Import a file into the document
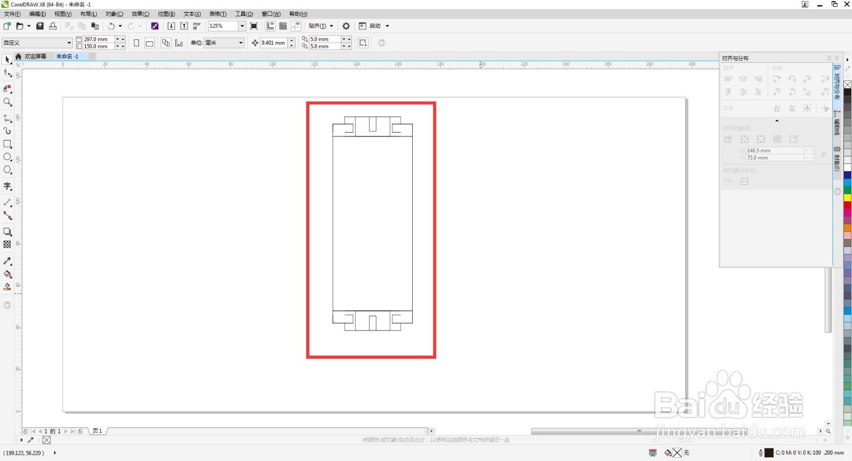Image resolution: width=852 pixels, height=461 pixels. click(x=171, y=26)
